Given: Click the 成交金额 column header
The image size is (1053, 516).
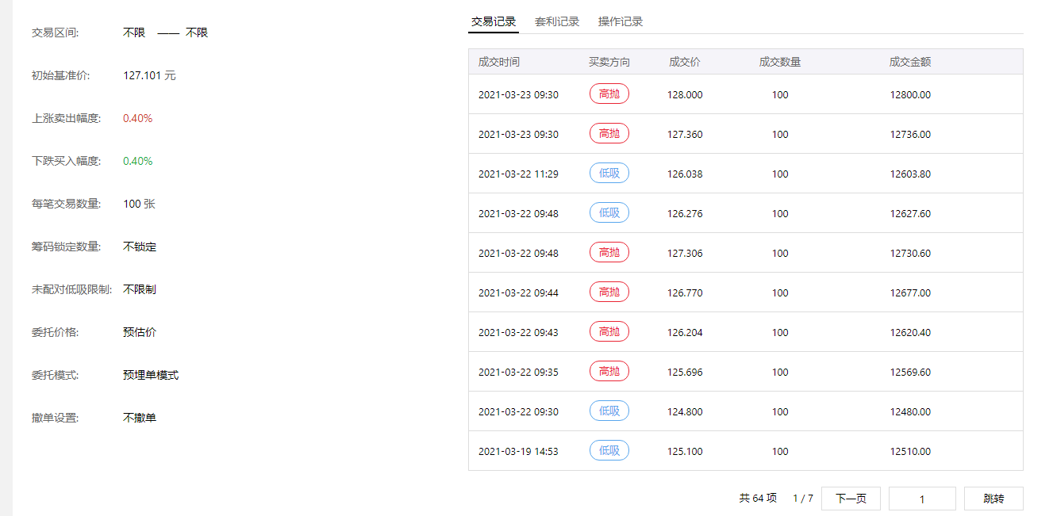Looking at the screenshot, I should click(910, 62).
